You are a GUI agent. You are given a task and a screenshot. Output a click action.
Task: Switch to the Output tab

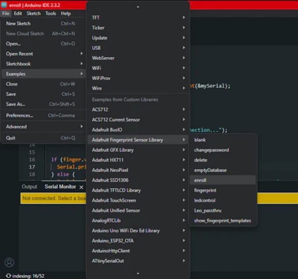29,187
